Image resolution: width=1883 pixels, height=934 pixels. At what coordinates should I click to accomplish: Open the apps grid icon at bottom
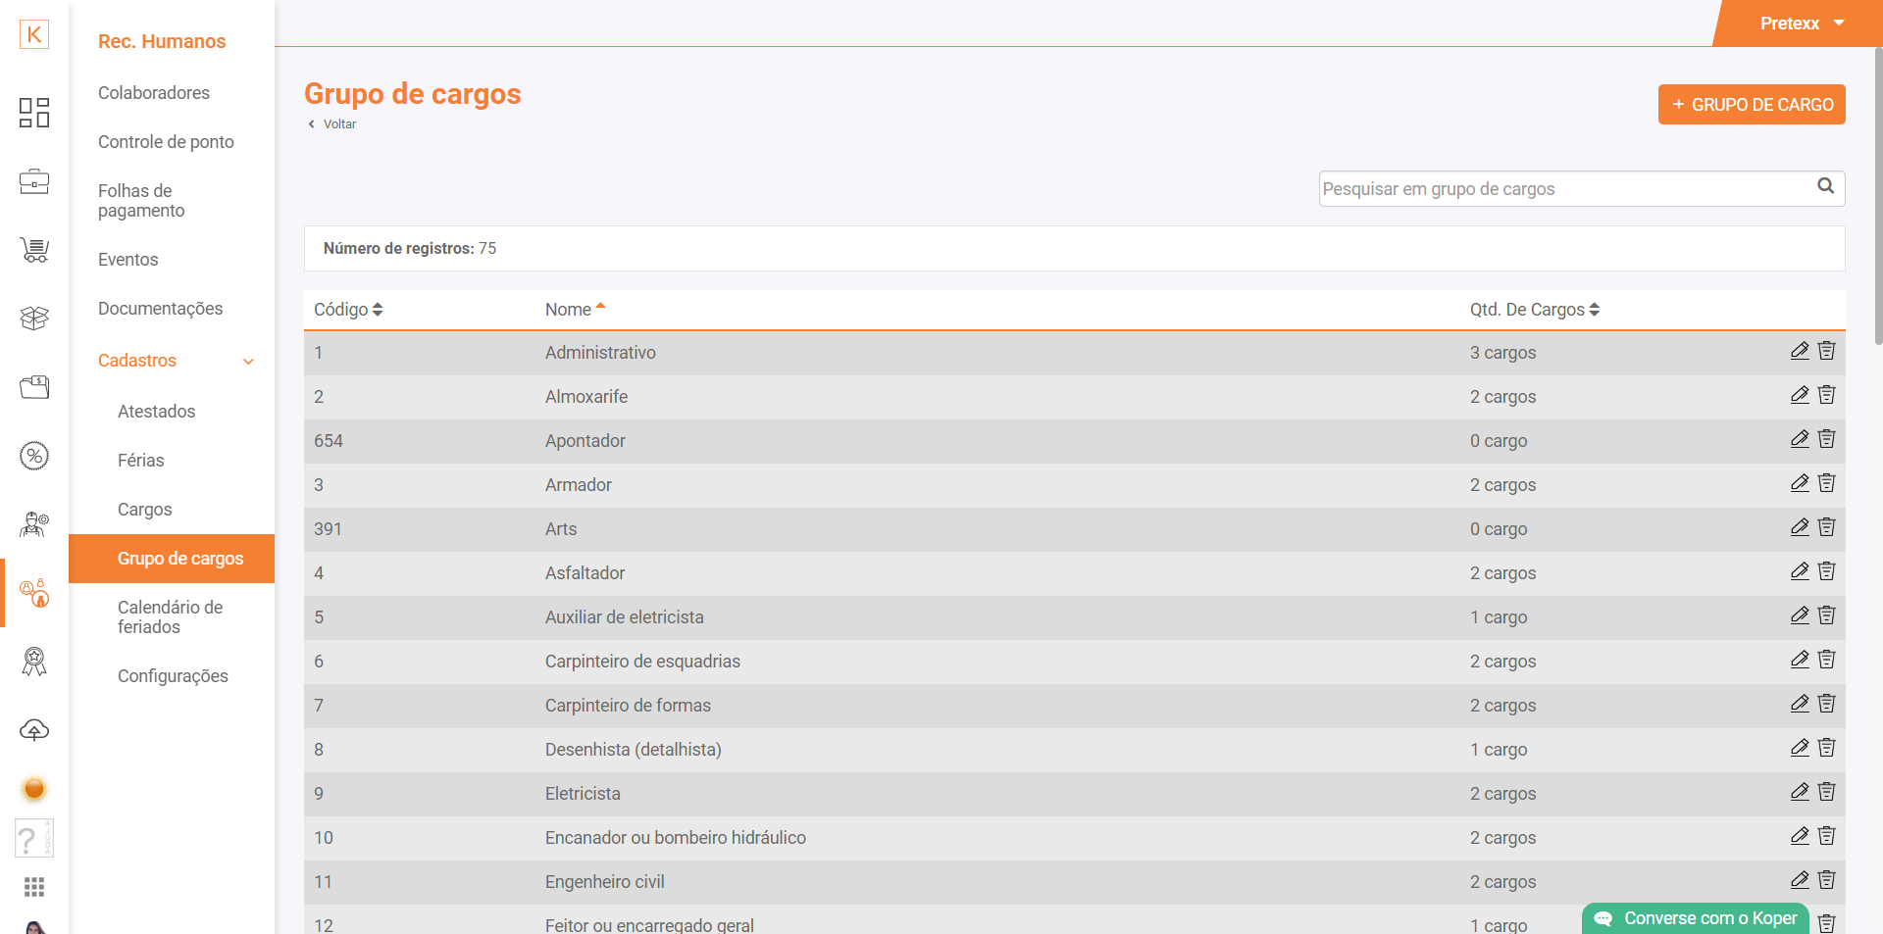(x=34, y=887)
